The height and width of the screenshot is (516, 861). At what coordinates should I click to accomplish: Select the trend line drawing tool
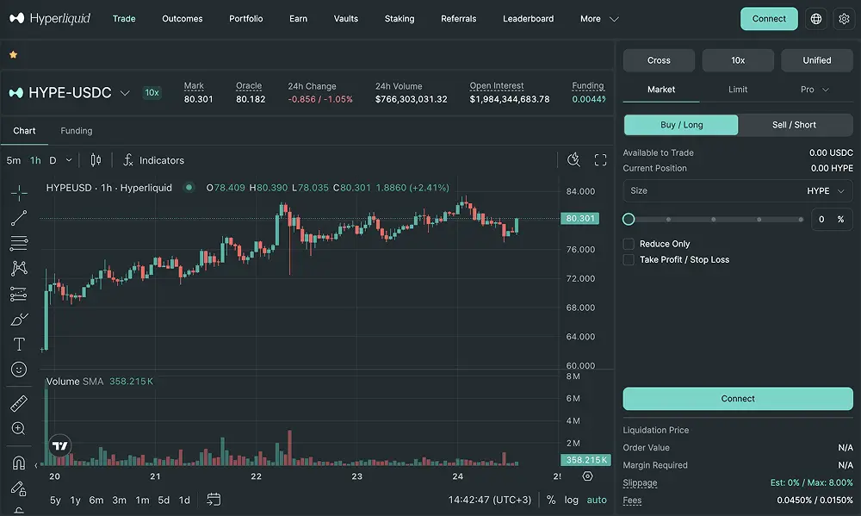pyautogui.click(x=19, y=218)
